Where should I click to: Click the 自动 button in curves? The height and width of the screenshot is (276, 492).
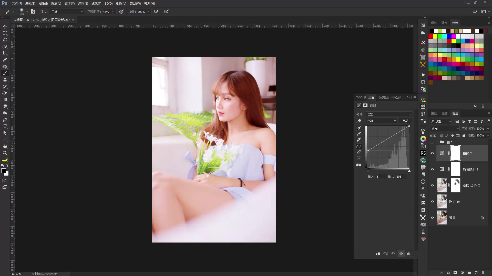tap(405, 121)
